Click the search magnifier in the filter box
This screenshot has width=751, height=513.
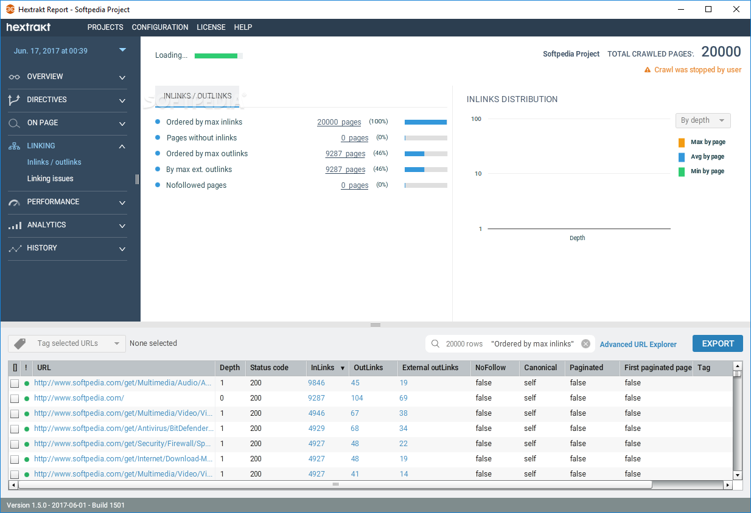click(435, 344)
